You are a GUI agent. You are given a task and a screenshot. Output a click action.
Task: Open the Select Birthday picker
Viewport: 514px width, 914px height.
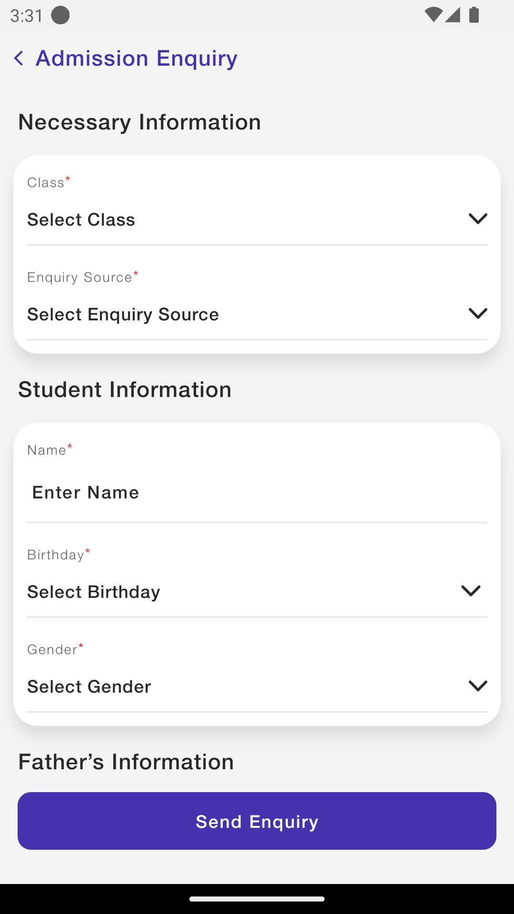pos(257,592)
